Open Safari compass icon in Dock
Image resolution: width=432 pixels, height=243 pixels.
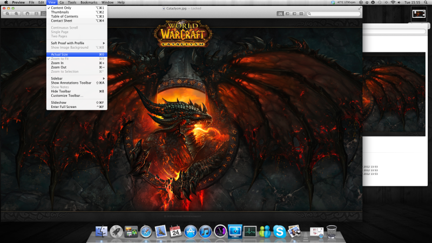tap(146, 232)
